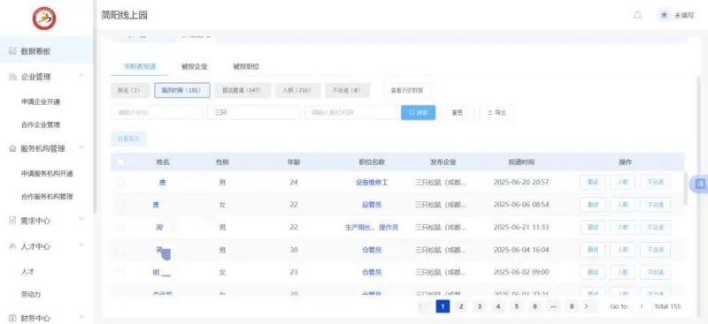
Task: Toggle the 财务中心 sidebar group chevron
Action: pyautogui.click(x=81, y=318)
